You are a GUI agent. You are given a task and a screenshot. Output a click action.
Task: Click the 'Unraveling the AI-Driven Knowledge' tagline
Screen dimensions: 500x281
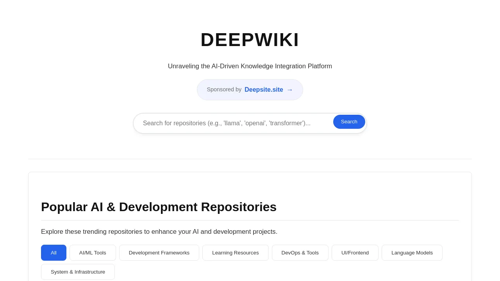[250, 66]
